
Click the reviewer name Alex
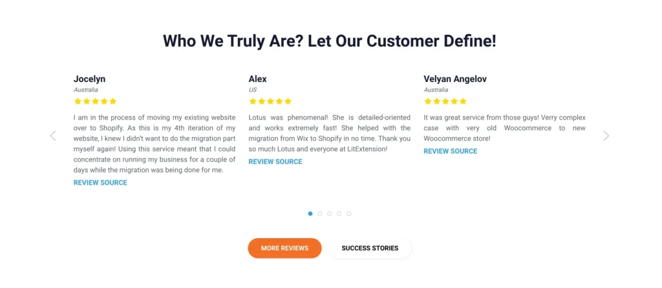[x=257, y=79]
